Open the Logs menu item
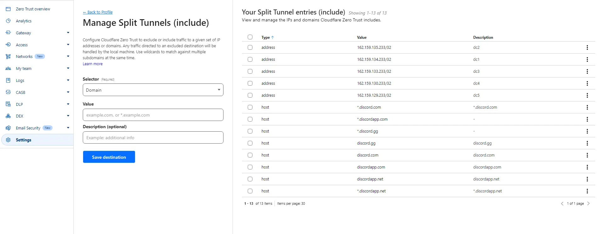The width and height of the screenshot is (604, 234). 20,81
